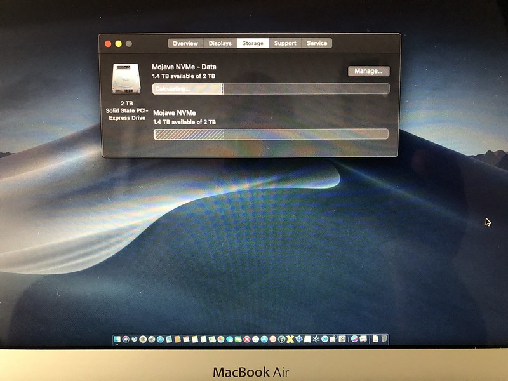The height and width of the screenshot is (381, 508).
Task: Click the 2 TB drive icon
Action: click(126, 79)
